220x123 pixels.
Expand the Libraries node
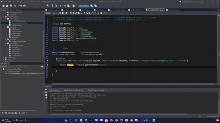[x=3, y=60]
